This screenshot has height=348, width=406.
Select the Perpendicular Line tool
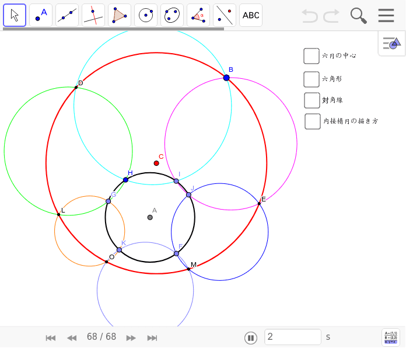(93, 15)
